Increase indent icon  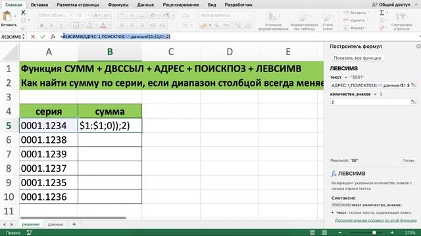[x=162, y=26]
